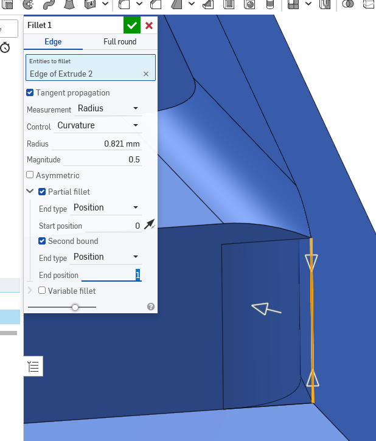Select the Shell tool in toolbar
Image resolution: width=376 pixels, height=441 pixels.
[229, 4]
